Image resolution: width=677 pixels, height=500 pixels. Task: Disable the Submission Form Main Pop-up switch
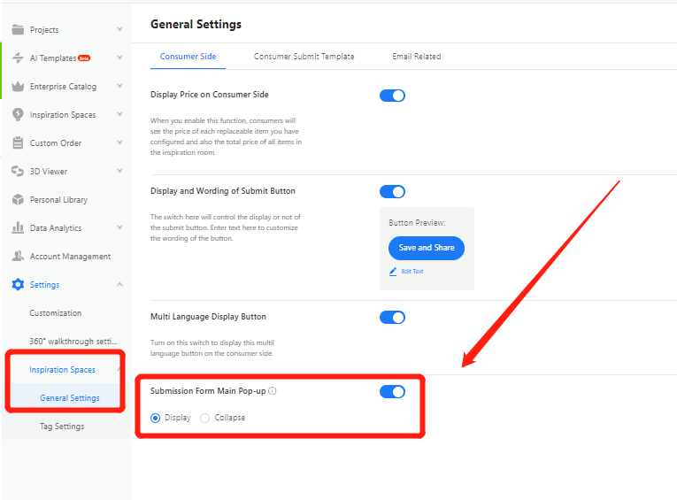[x=392, y=391]
